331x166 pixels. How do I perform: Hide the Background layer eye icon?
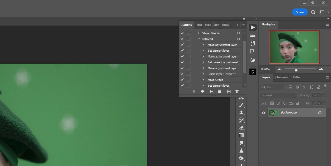(263, 113)
